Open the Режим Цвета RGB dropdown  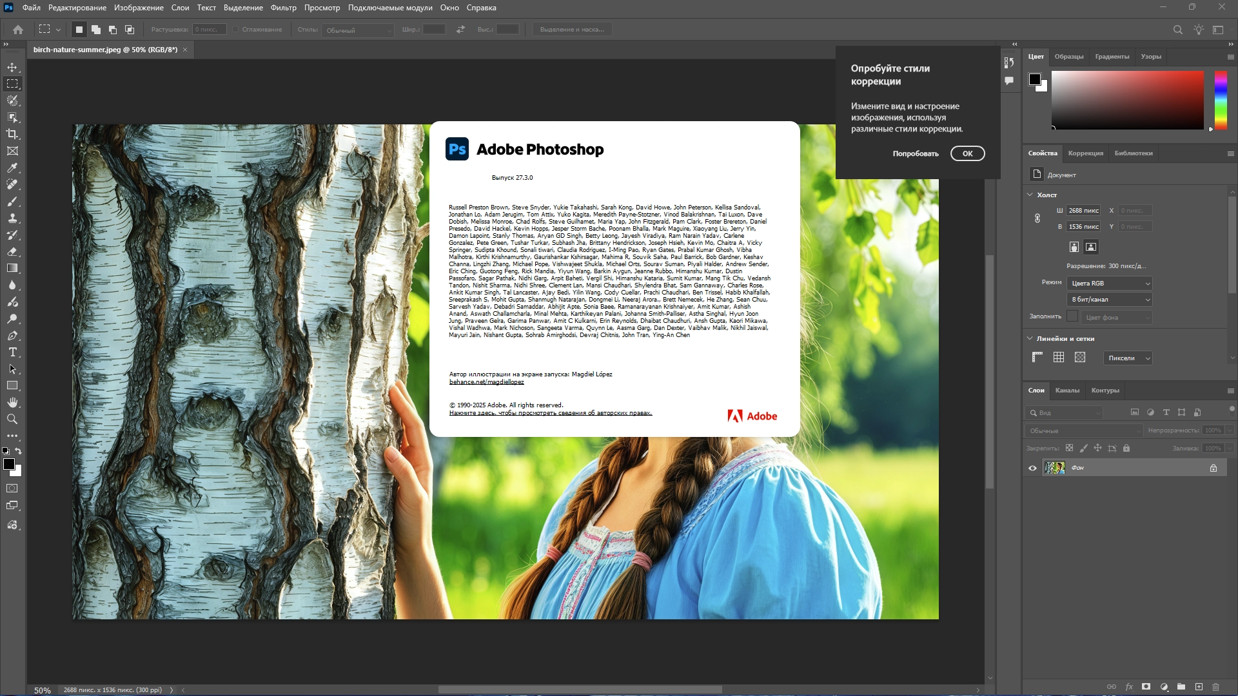click(x=1110, y=284)
